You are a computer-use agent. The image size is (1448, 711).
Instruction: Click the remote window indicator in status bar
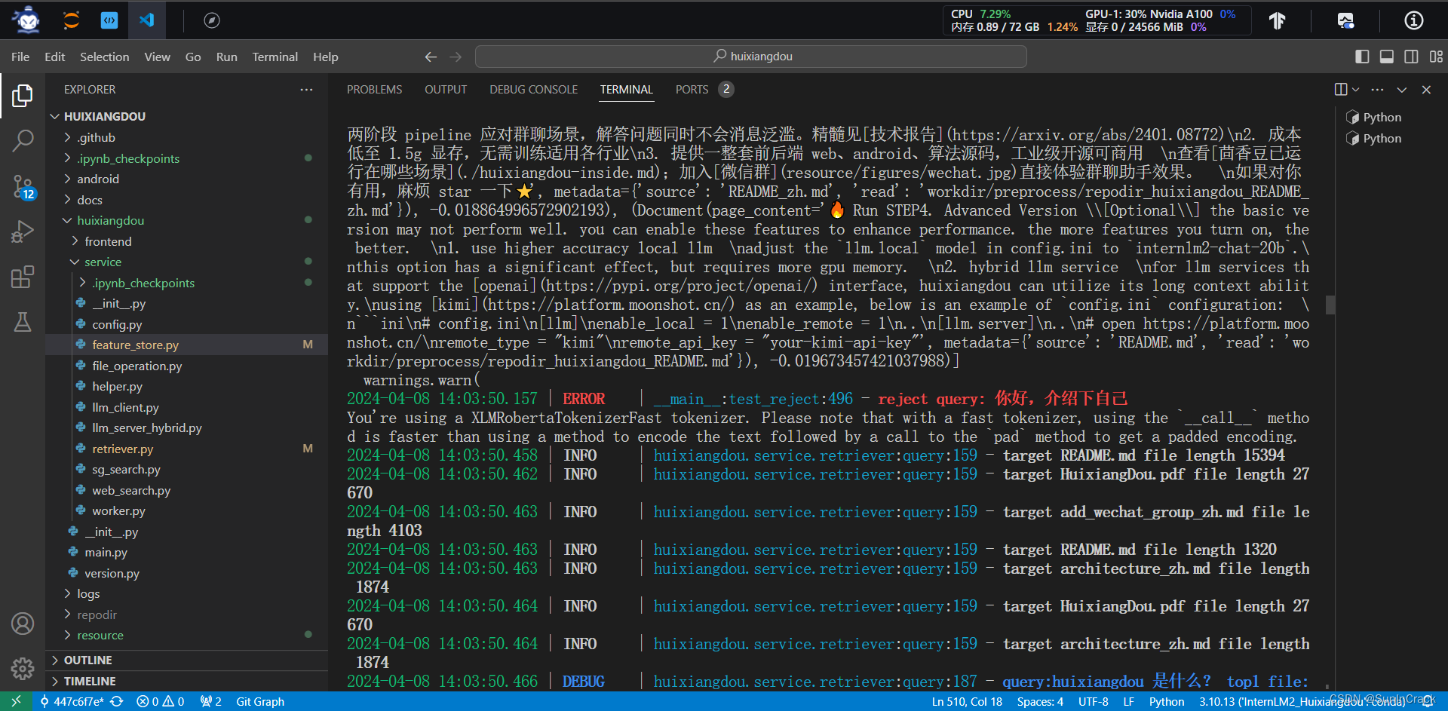pos(16,701)
